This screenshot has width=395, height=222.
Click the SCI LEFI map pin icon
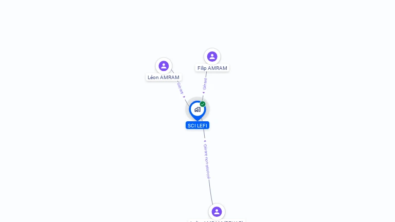coord(197,110)
